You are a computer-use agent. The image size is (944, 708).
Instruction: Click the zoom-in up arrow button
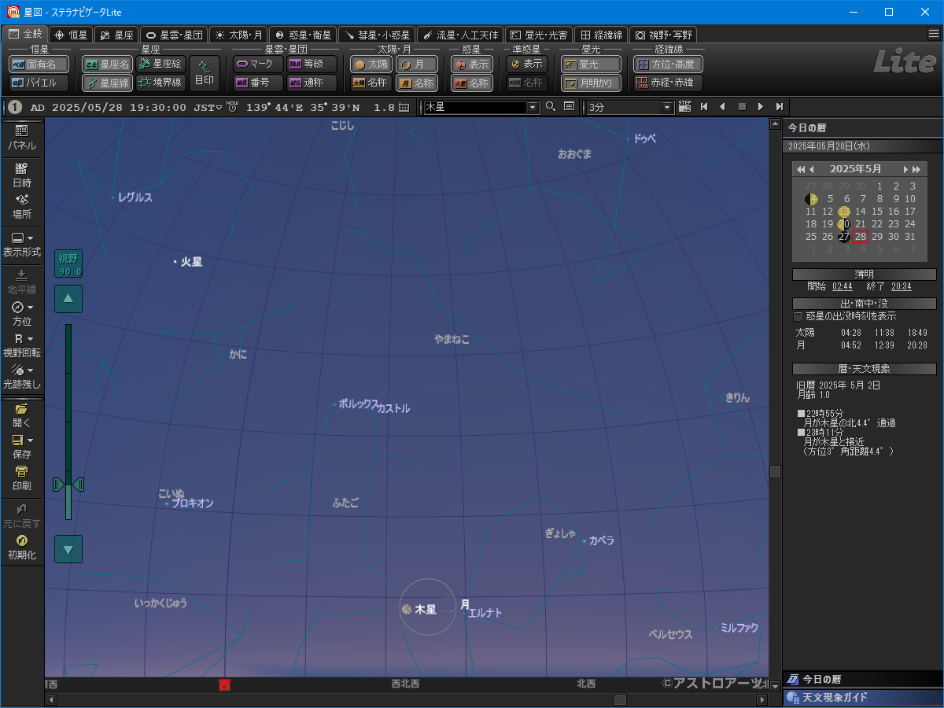68,298
